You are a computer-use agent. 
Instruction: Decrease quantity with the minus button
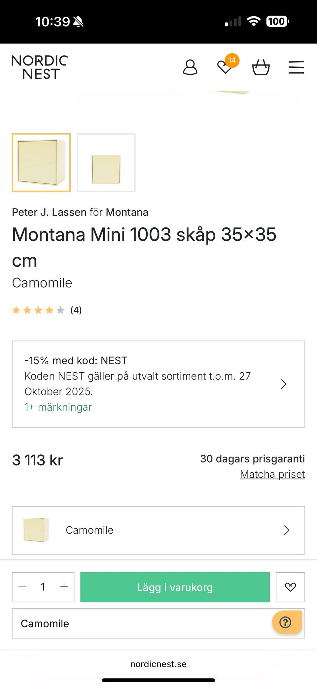(x=22, y=587)
